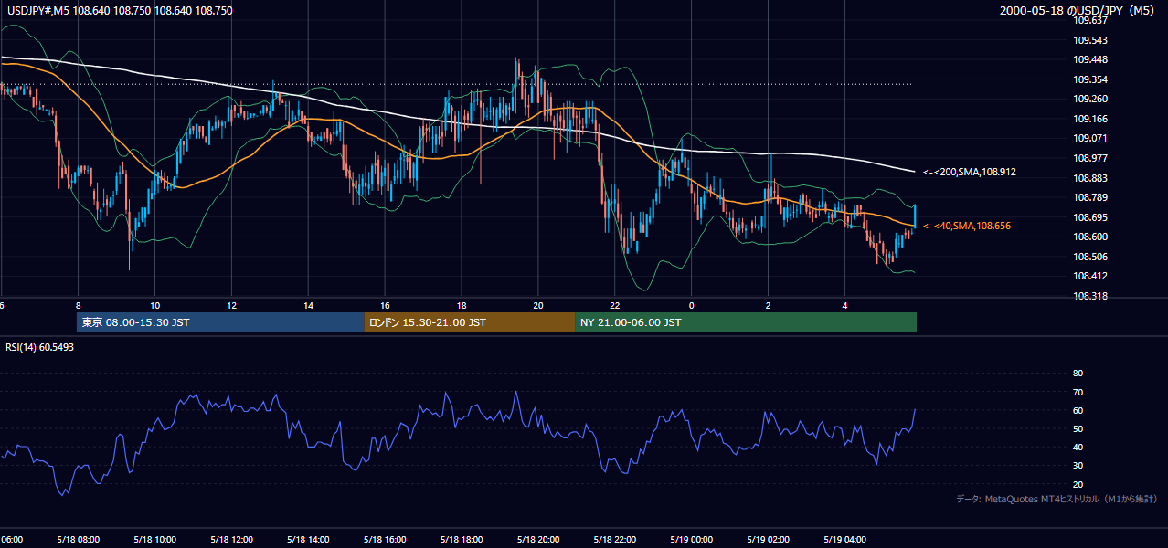Click hour label 10 under the price chart

coord(155,305)
